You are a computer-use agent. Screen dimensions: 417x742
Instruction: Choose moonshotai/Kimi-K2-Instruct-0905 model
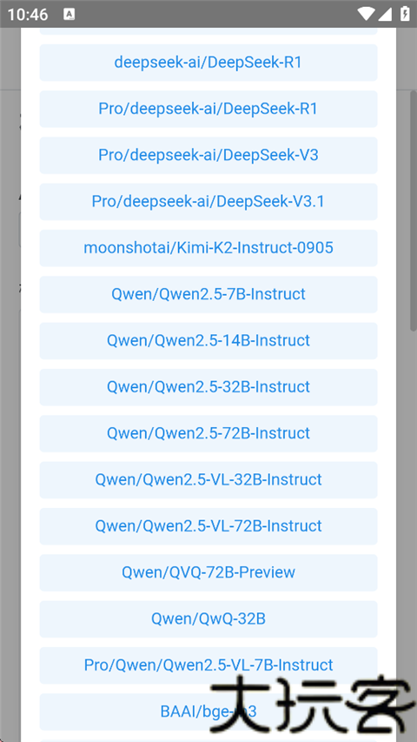208,248
